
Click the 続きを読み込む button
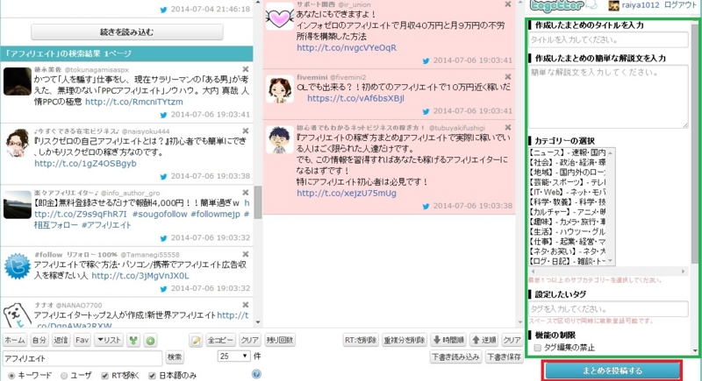(126, 32)
